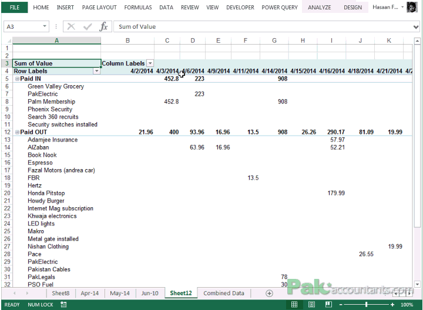Switch to Page Layout view icon
423x310 pixels.
(311, 305)
